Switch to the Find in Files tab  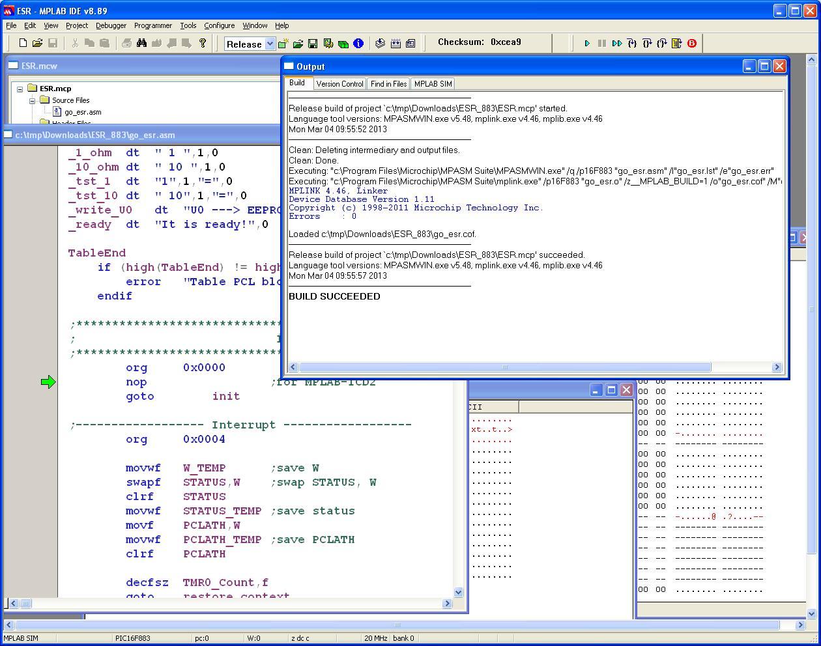(x=388, y=84)
